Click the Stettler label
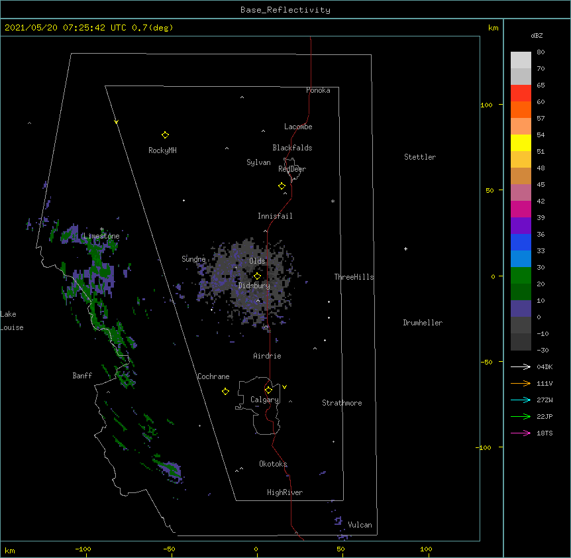Image resolution: width=571 pixels, height=558 pixels. pyautogui.click(x=420, y=157)
